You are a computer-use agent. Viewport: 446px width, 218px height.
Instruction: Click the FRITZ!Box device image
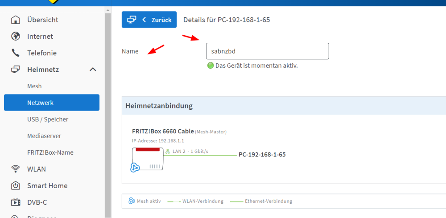[148, 159]
